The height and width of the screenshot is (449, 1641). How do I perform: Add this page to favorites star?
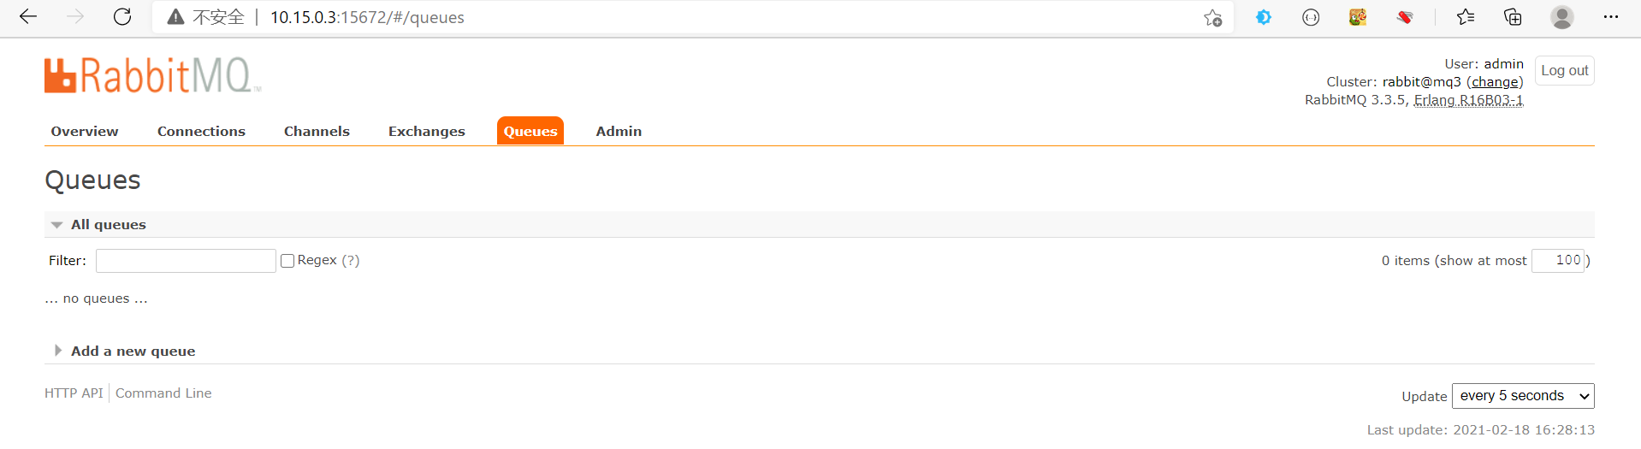pyautogui.click(x=1212, y=18)
